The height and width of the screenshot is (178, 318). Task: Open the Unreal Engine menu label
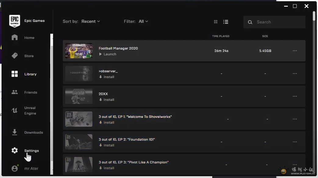pos(30,111)
